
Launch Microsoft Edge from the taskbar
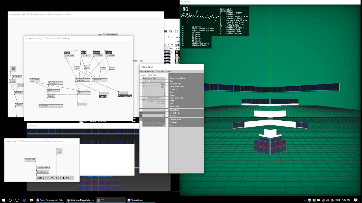coord(24,200)
